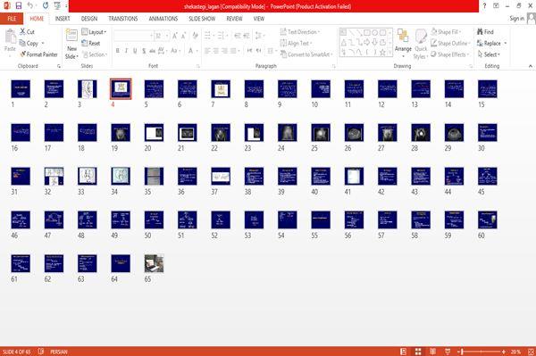Decrease font size with the small A icon
This screenshot has height=356, width=536.
183,36
